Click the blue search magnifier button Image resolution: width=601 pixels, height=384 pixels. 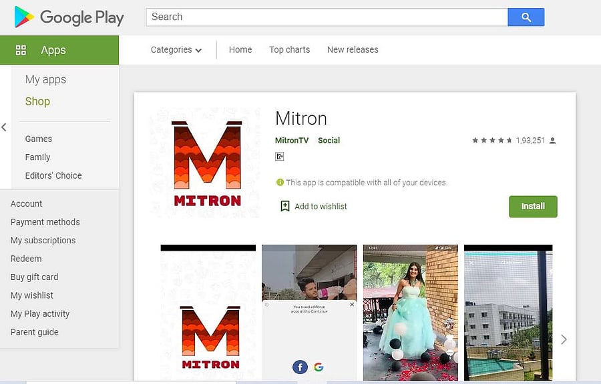tap(526, 17)
